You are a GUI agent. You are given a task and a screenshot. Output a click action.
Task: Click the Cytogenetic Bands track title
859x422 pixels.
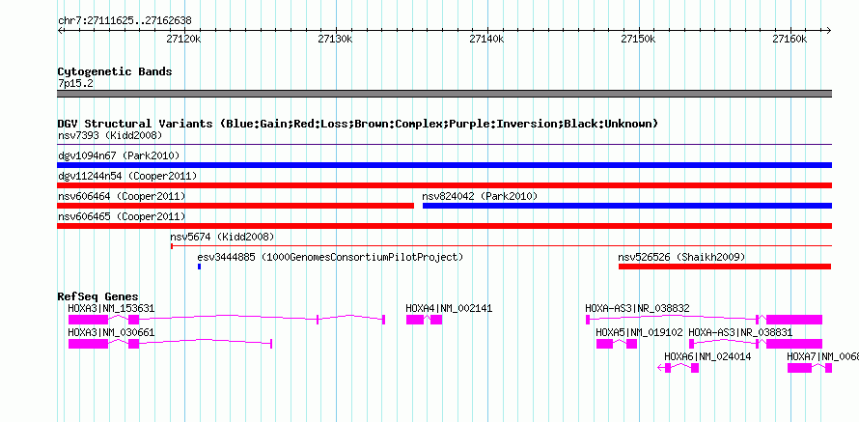(x=115, y=71)
